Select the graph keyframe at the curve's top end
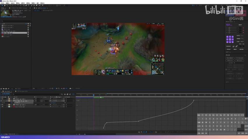This screenshot has height=139, width=248. 194,100
